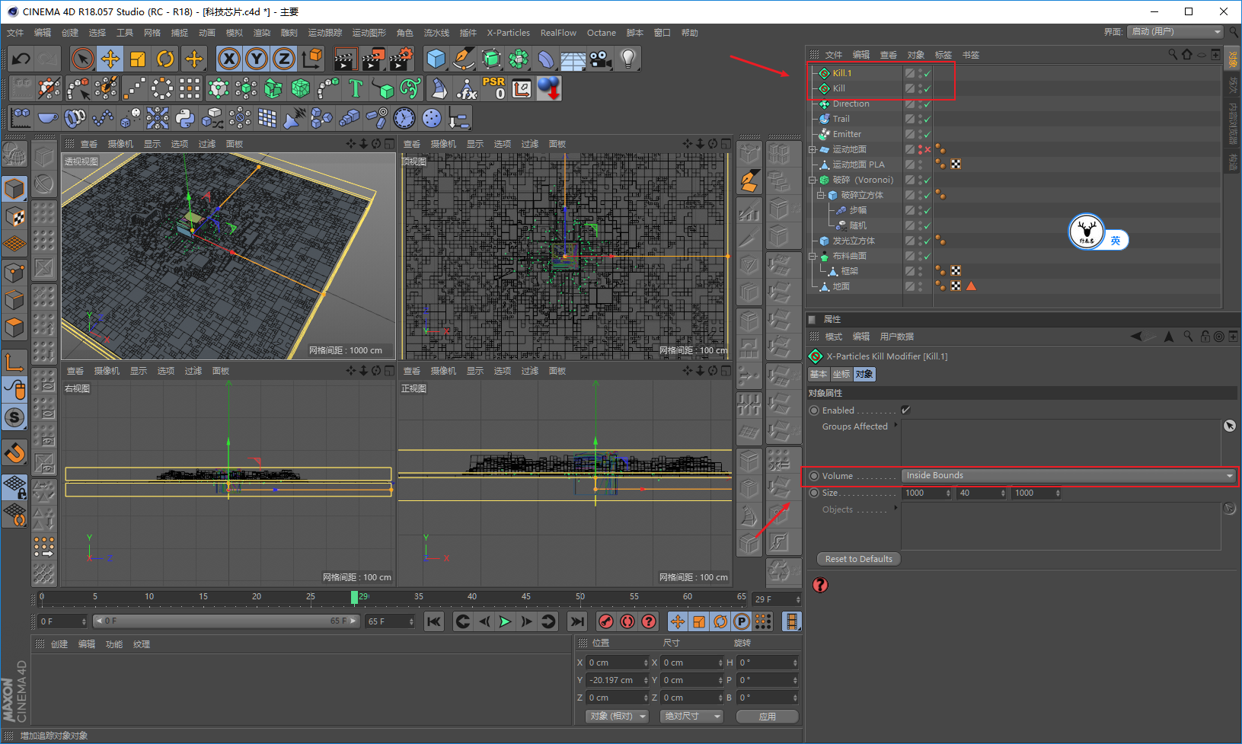
Task: Switch to the 基本 attribute tab
Action: 819,374
